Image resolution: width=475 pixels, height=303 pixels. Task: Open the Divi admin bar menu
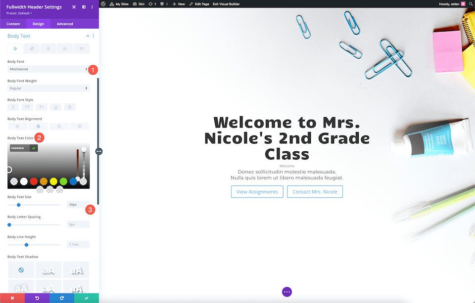click(x=139, y=4)
